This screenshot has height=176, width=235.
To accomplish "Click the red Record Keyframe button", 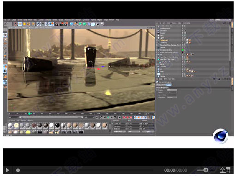I will (124, 117).
